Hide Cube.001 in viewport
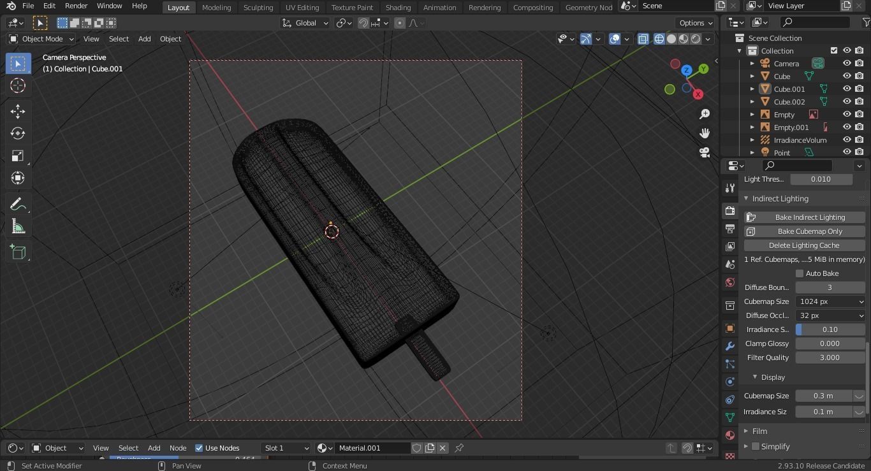Image resolution: width=871 pixels, height=471 pixels. (x=847, y=89)
